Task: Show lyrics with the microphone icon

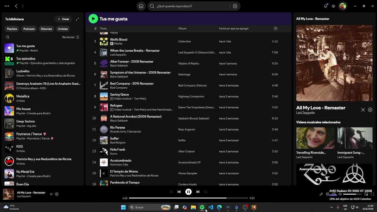Action: 321,194
